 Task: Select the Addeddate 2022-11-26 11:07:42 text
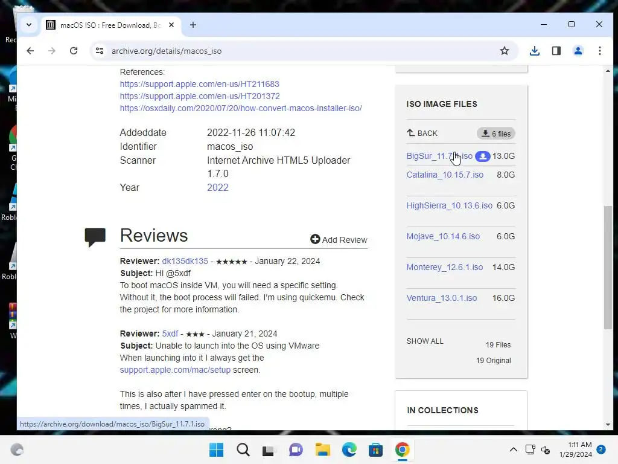(x=251, y=132)
